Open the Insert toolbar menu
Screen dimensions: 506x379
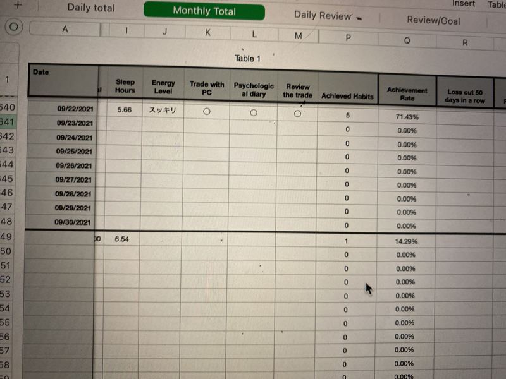pos(464,4)
